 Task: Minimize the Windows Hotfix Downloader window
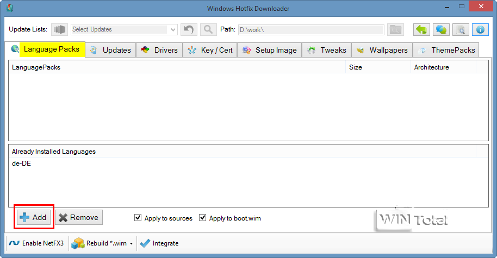tap(447, 7)
